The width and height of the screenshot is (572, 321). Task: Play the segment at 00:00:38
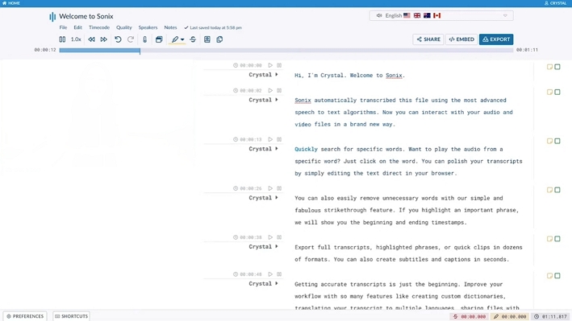click(270, 237)
